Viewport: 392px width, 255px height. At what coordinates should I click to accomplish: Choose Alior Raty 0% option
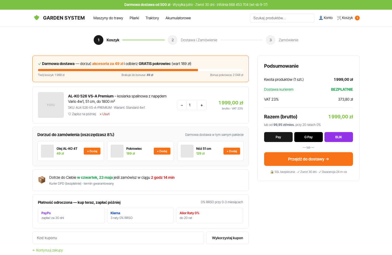(x=209, y=216)
